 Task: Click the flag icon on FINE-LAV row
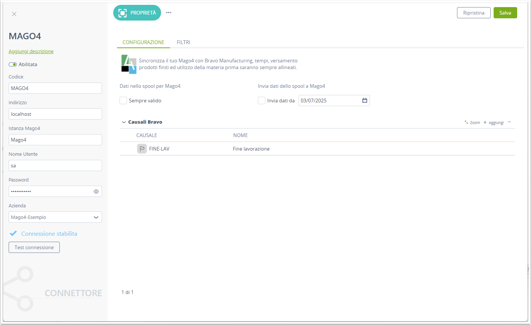pos(142,149)
